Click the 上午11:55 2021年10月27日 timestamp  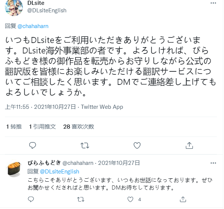(40, 107)
